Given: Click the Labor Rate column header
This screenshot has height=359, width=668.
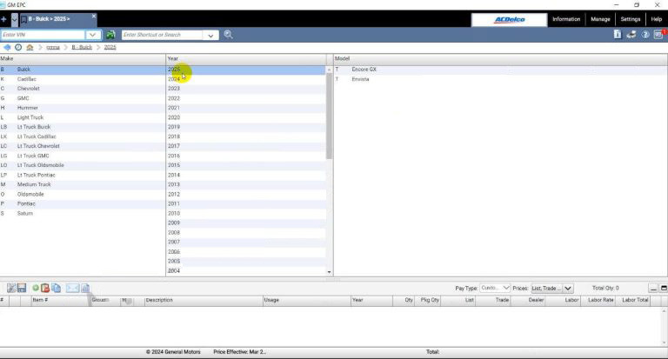Looking at the screenshot, I should [598, 300].
